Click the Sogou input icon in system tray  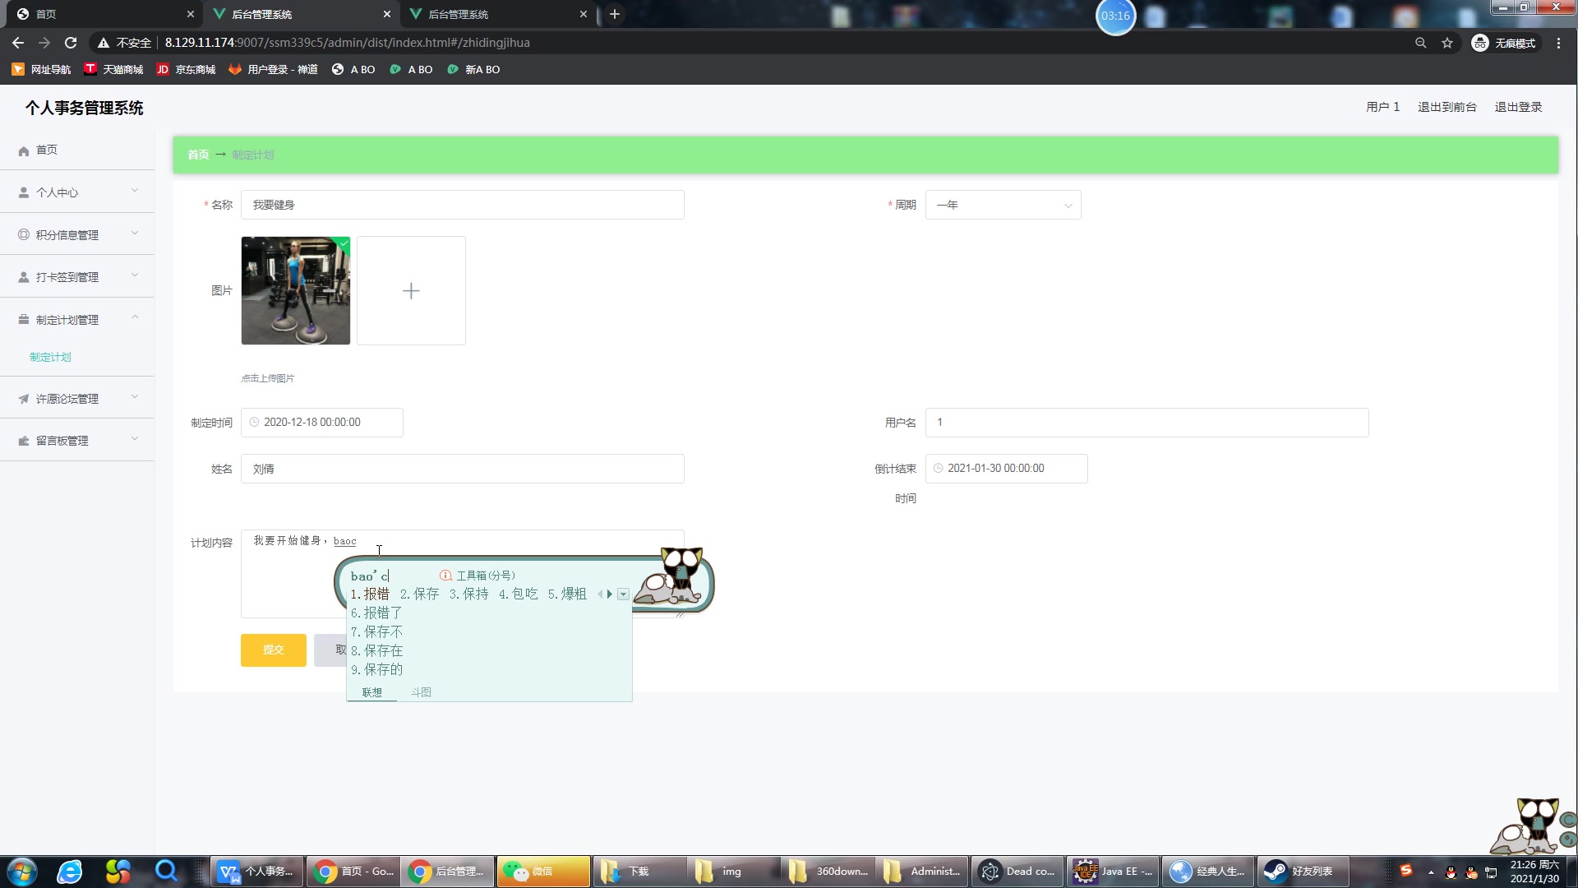[x=1407, y=870]
